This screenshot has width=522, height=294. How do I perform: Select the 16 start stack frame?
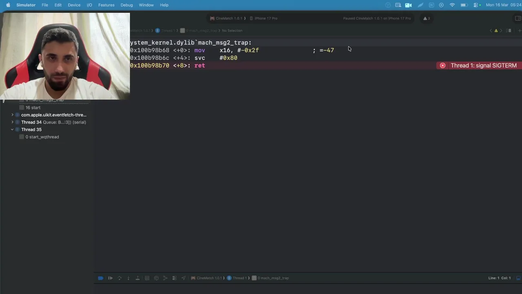30,107
